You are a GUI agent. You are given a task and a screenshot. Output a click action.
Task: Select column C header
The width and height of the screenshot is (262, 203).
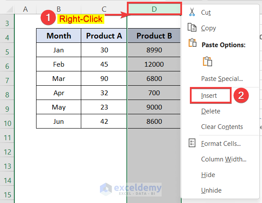[103, 8]
